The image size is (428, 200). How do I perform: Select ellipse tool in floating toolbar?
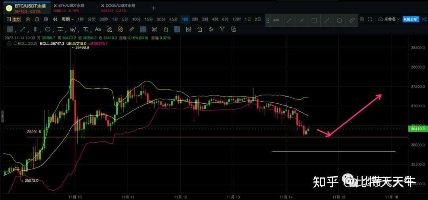tap(339, 21)
